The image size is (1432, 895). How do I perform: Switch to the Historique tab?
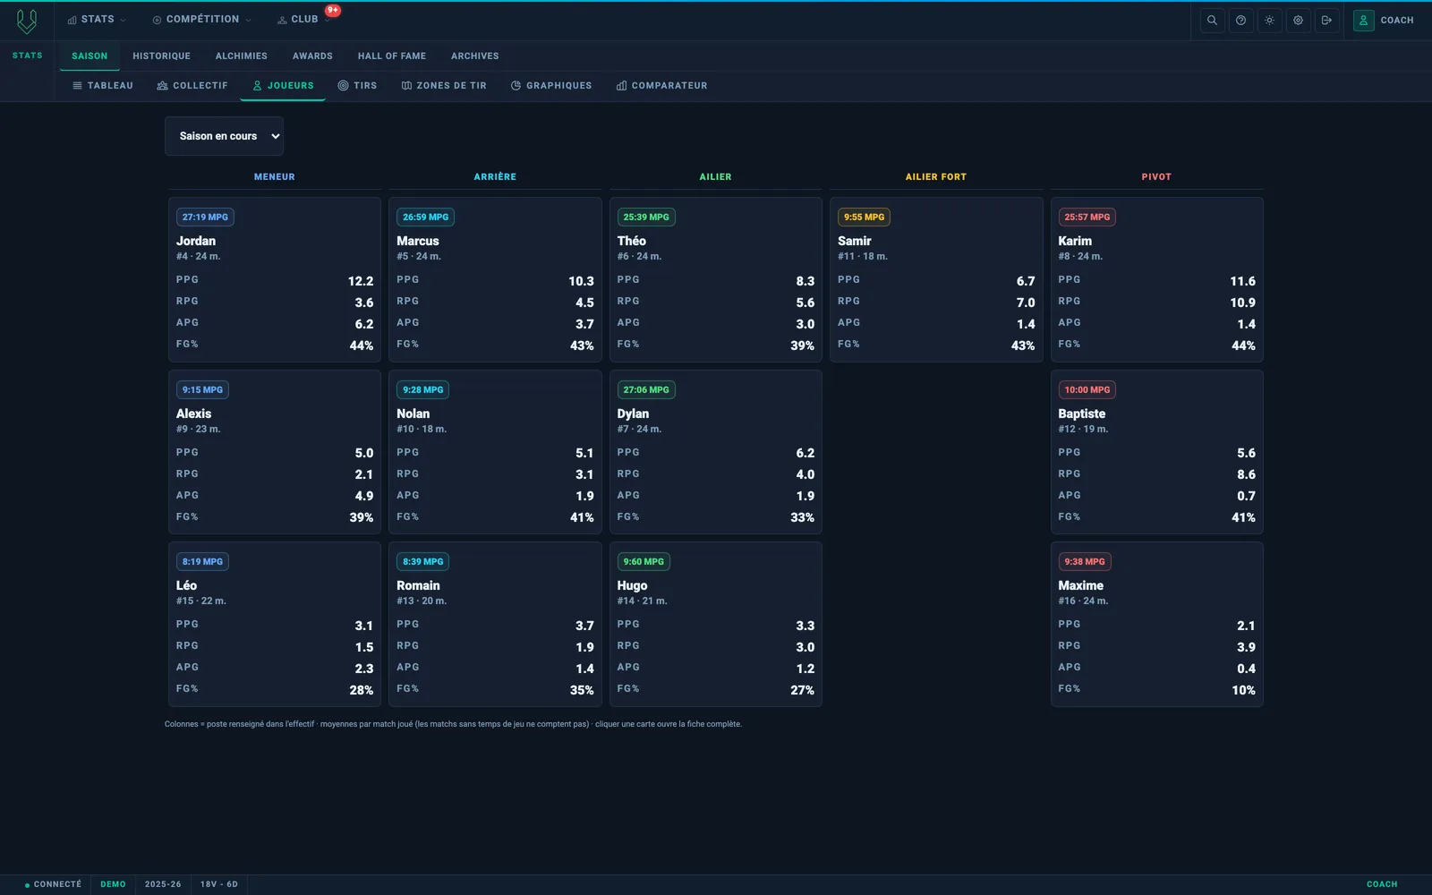[x=162, y=55]
